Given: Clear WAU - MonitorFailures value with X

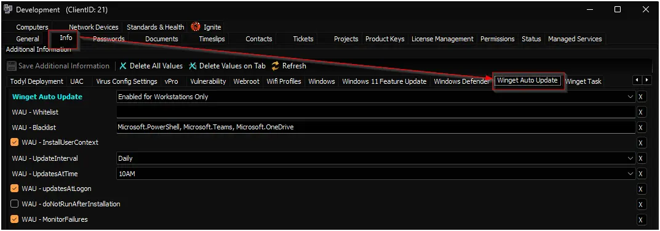Looking at the screenshot, I should coord(640,220).
